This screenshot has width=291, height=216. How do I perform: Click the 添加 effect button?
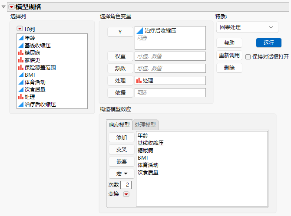click(x=121, y=137)
